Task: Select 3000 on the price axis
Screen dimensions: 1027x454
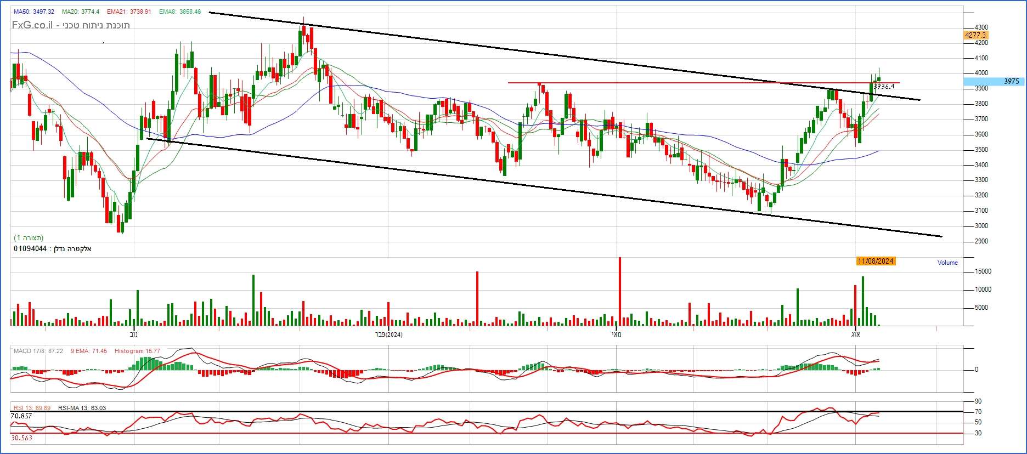Action: pyautogui.click(x=982, y=226)
